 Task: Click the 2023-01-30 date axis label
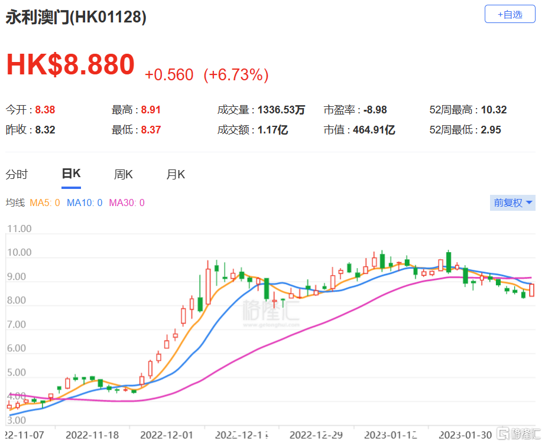point(465,435)
